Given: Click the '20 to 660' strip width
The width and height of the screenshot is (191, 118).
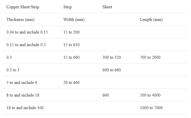Looking at the screenshot, I should [x=71, y=82].
